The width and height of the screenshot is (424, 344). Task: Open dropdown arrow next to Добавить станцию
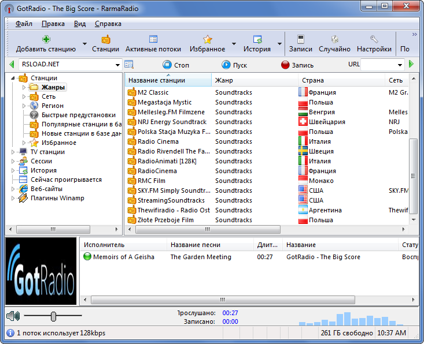point(84,44)
